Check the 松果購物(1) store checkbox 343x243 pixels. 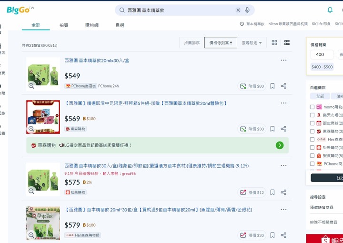[312, 148]
